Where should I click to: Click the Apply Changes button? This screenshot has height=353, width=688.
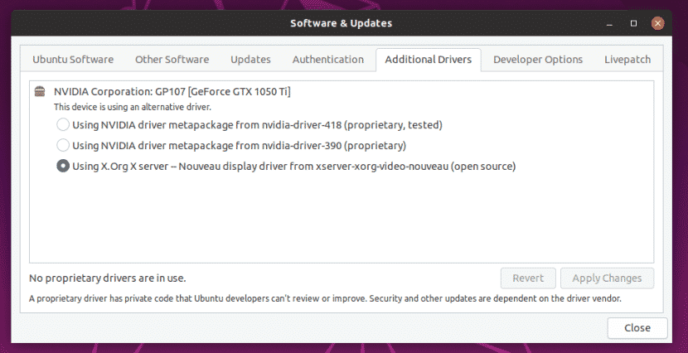pyautogui.click(x=607, y=278)
